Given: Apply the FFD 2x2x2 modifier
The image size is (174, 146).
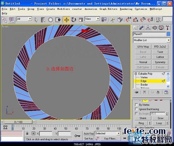Looking at the screenshot, I should pos(160,47).
